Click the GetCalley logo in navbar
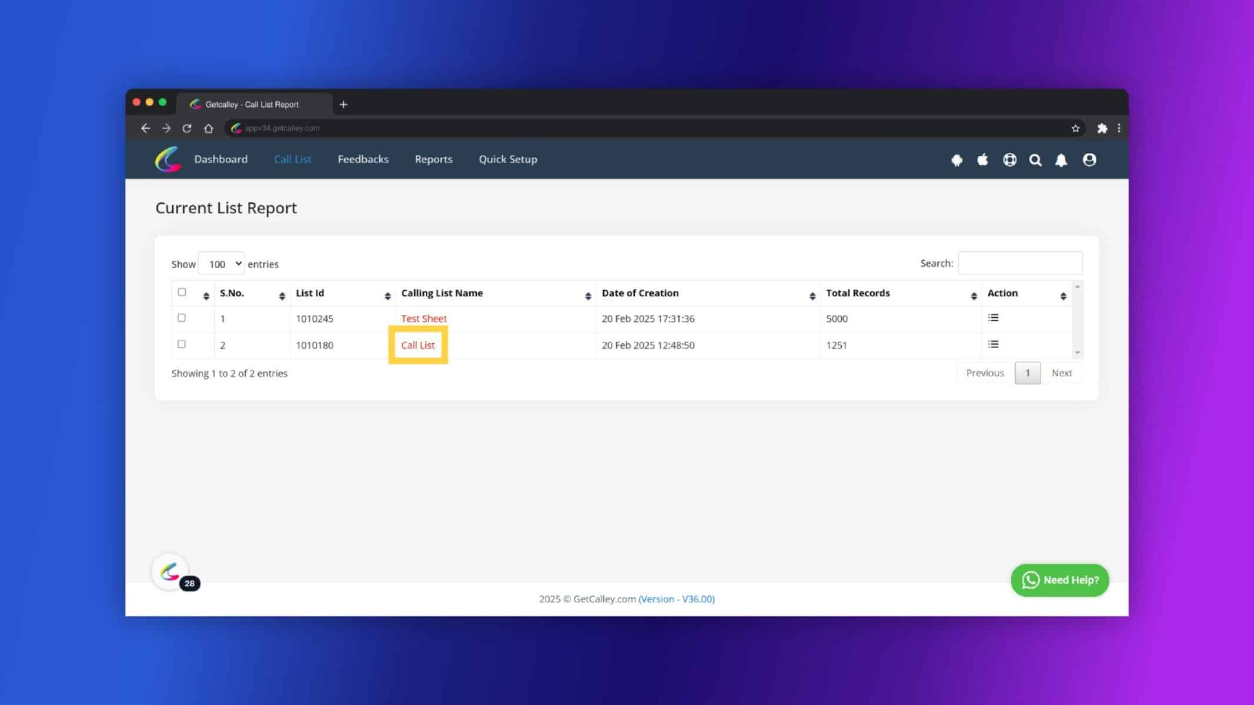Viewport: 1254px width, 705px height. 168,159
